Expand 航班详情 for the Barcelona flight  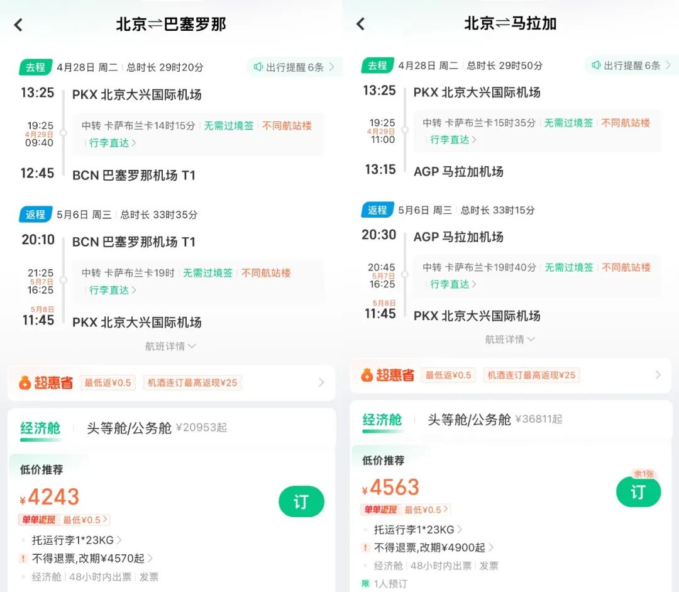pos(170,346)
